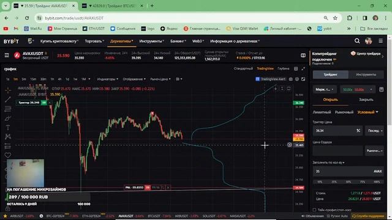
Task: Choose the Рыночный order type
Action: coord(344,112)
